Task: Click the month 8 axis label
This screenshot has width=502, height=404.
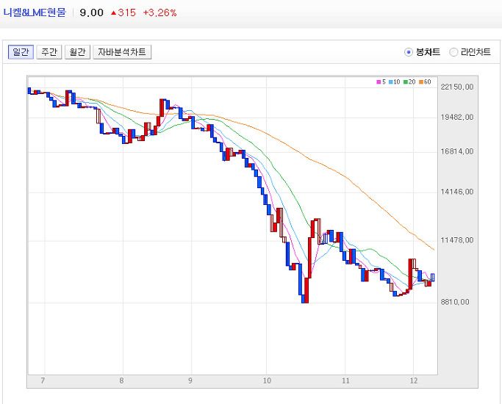Action: click(x=121, y=380)
